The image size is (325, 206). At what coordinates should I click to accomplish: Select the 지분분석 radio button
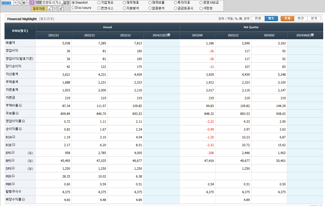(x=124, y=8)
